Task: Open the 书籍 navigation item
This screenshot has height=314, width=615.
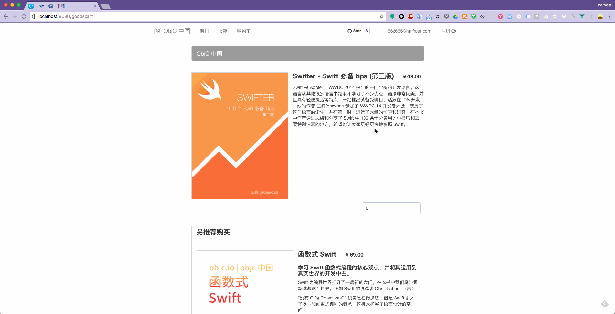Action: tap(223, 31)
